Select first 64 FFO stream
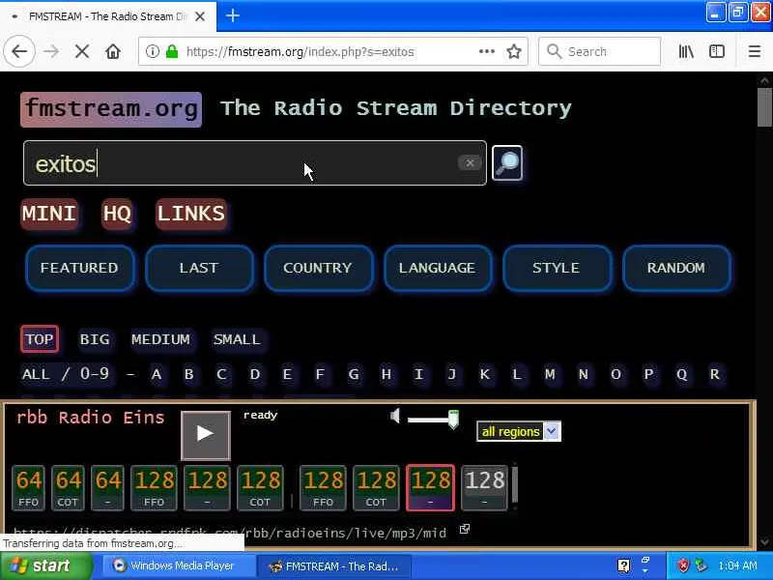 [28, 487]
